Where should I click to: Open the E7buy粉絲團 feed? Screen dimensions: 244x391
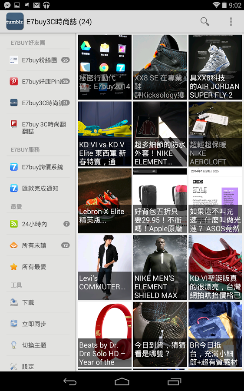click(x=38, y=60)
